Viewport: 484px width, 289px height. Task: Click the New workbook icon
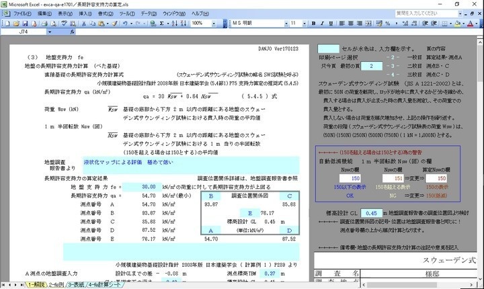(x=7, y=24)
